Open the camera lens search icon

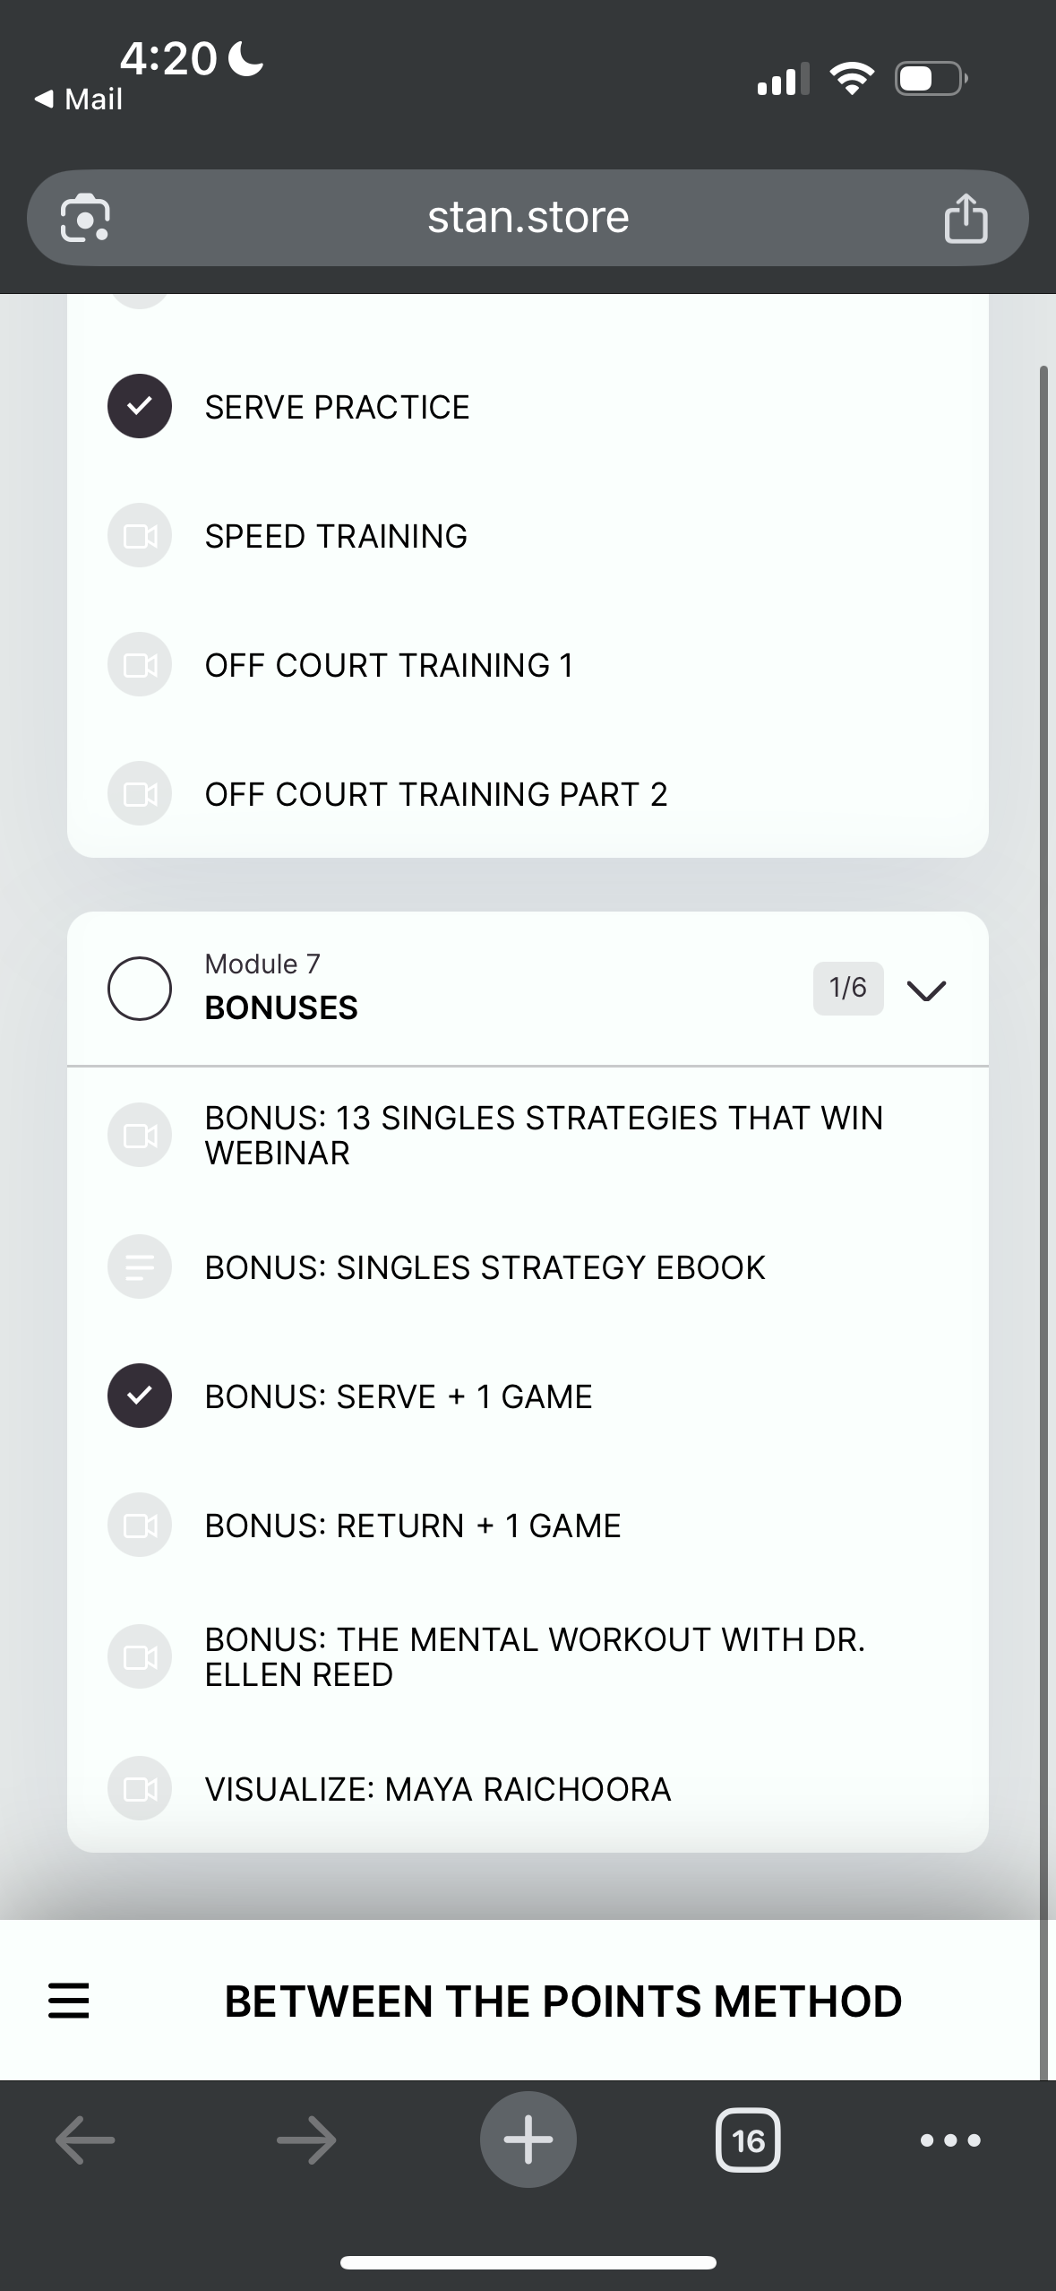coord(85,219)
